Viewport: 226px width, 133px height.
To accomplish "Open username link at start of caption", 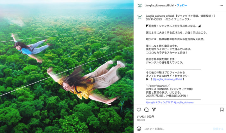I will pos(160,16).
